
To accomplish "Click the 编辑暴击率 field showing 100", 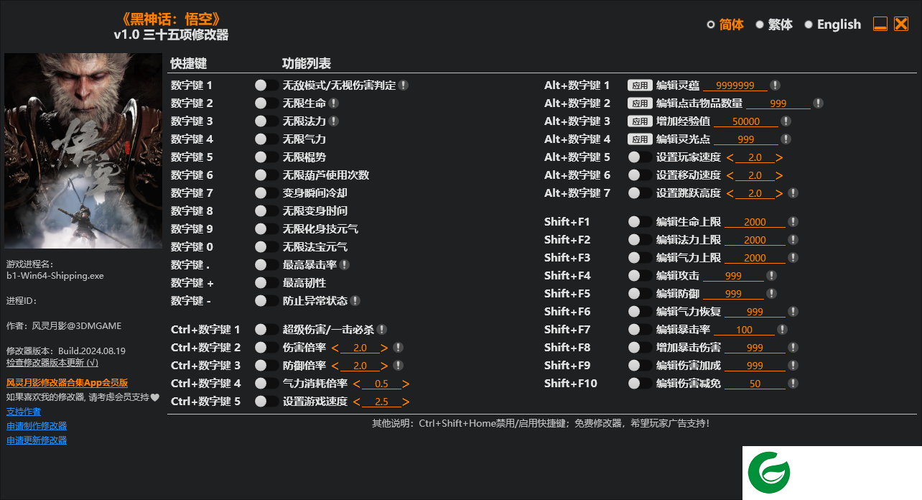I will click(745, 330).
